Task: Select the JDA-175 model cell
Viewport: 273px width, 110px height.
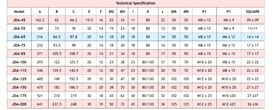Action: 19,96
